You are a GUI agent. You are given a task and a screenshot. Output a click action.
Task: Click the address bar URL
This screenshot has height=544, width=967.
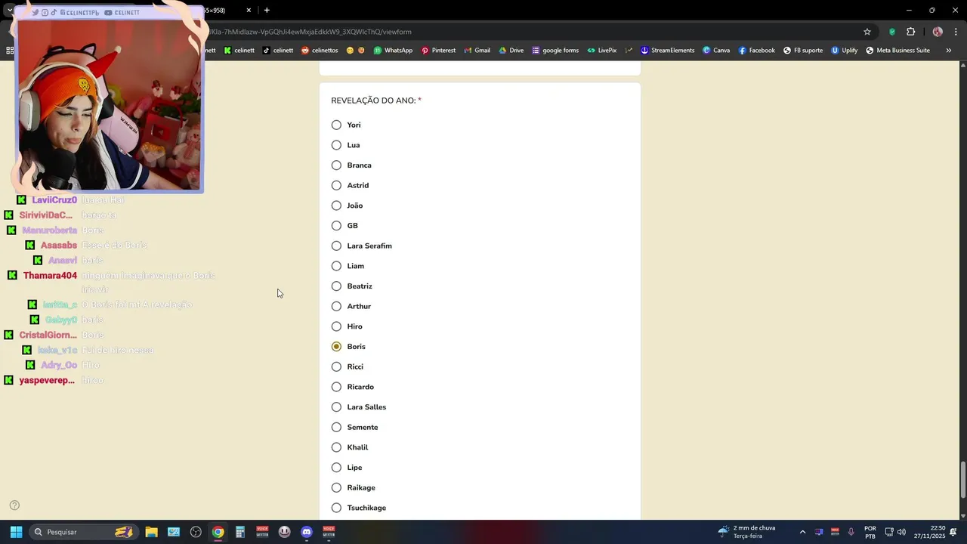[310, 32]
